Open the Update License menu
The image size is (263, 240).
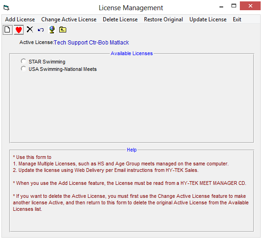click(x=208, y=19)
